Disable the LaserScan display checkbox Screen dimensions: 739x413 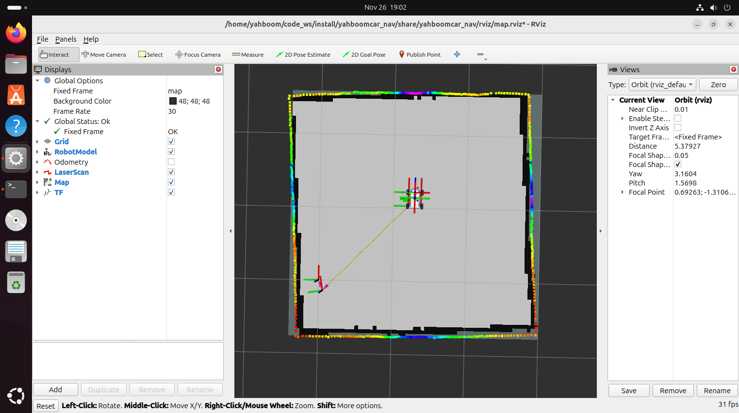[171, 172]
